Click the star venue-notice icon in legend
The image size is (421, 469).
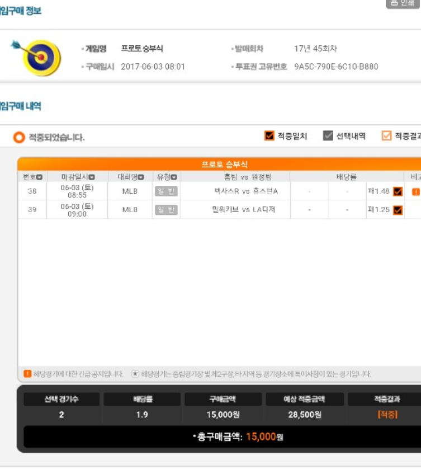tap(135, 374)
